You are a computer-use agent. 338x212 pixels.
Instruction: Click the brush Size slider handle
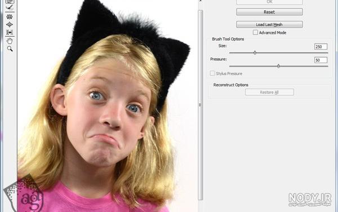point(255,52)
